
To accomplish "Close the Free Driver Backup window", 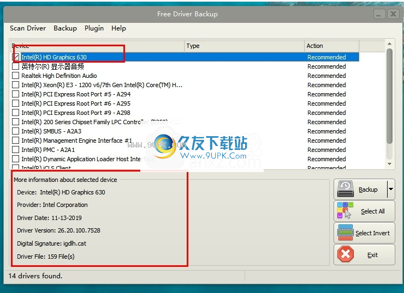I will click(x=394, y=14).
